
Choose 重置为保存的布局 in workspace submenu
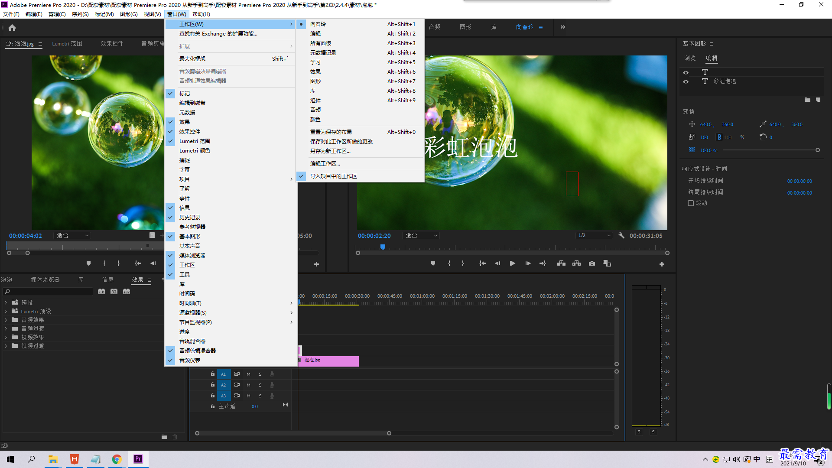360,132
